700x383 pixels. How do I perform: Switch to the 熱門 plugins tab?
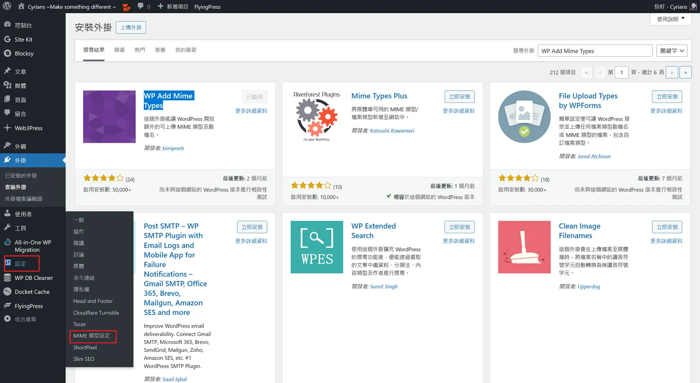140,50
